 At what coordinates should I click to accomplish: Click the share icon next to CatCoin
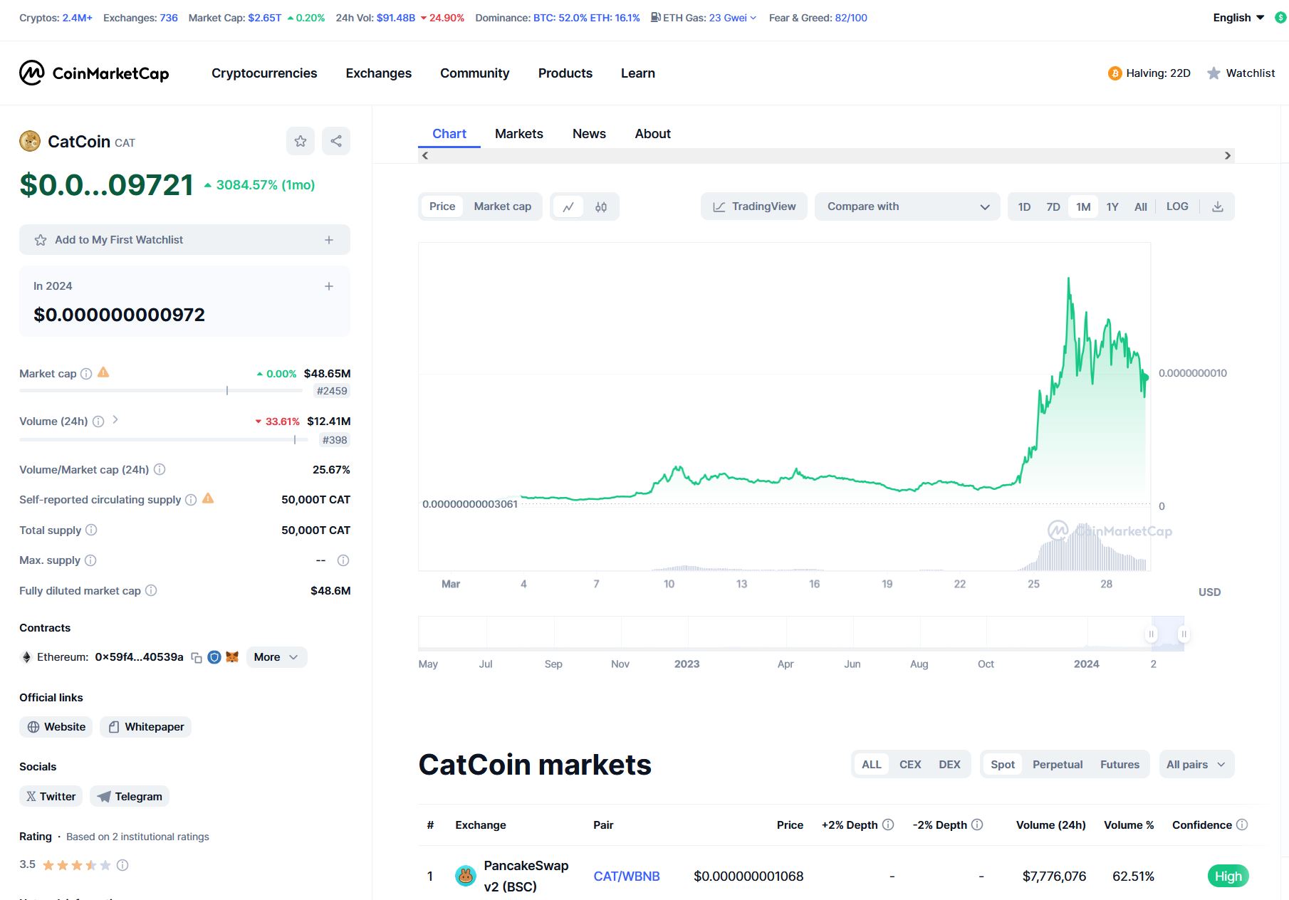[x=336, y=141]
